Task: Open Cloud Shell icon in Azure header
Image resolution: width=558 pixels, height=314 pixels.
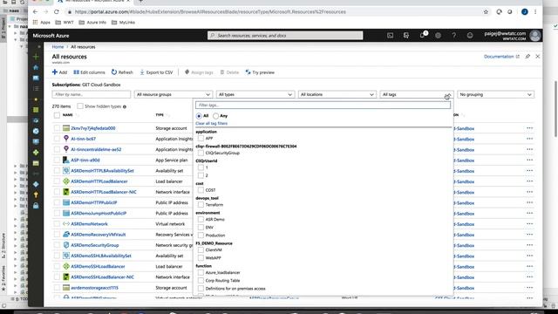Action: tap(390, 36)
